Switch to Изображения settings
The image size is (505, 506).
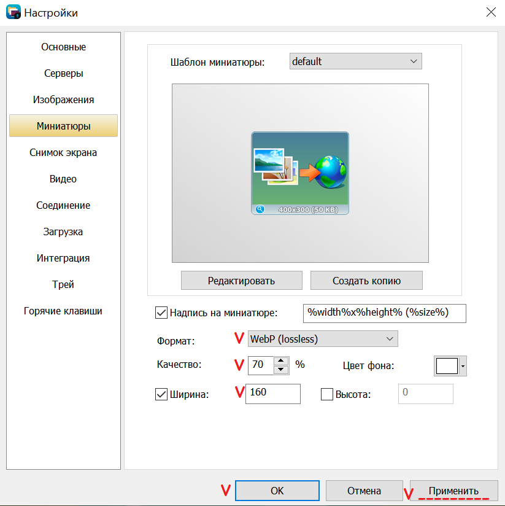(64, 99)
